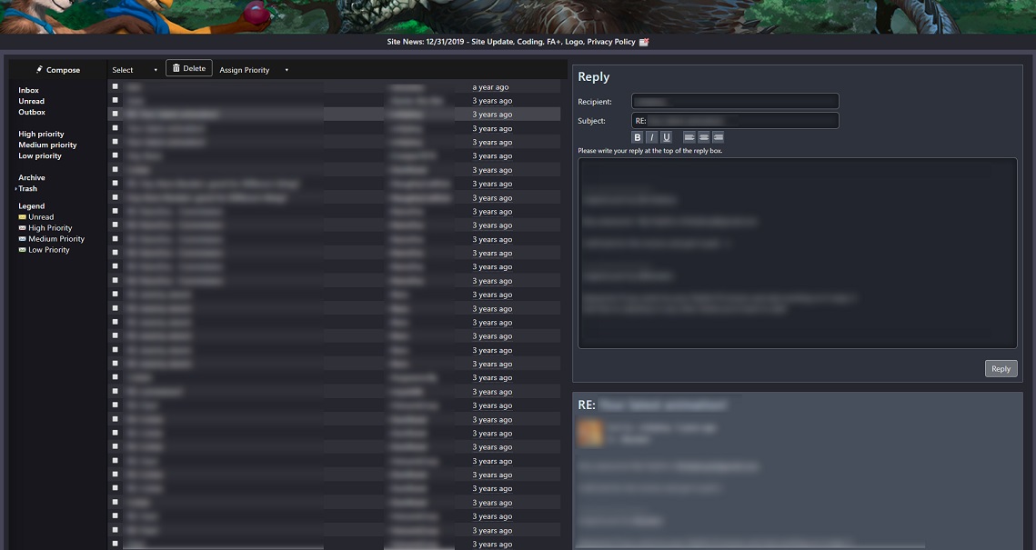Click the High Priority envelope icon in Legend
Image resolution: width=1036 pixels, height=550 pixels.
24,227
